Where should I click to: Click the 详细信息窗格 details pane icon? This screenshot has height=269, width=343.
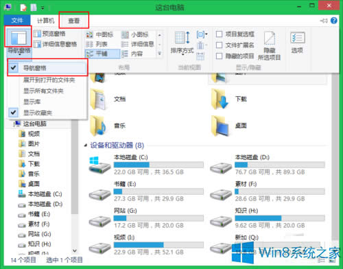[37, 44]
